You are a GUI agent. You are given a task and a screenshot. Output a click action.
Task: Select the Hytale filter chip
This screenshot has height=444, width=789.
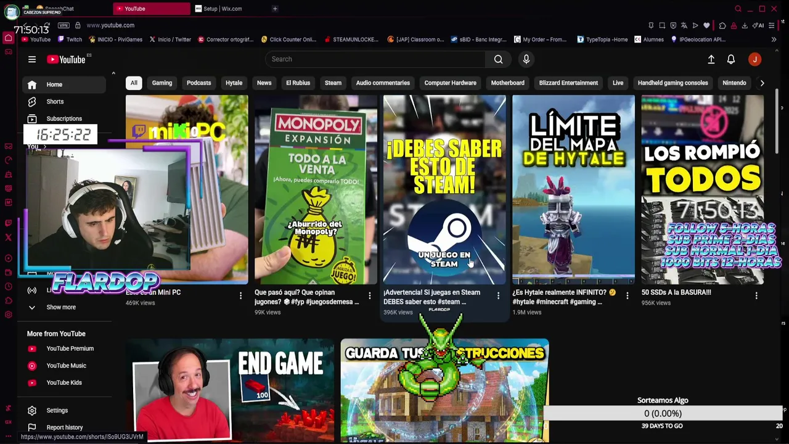click(x=234, y=83)
